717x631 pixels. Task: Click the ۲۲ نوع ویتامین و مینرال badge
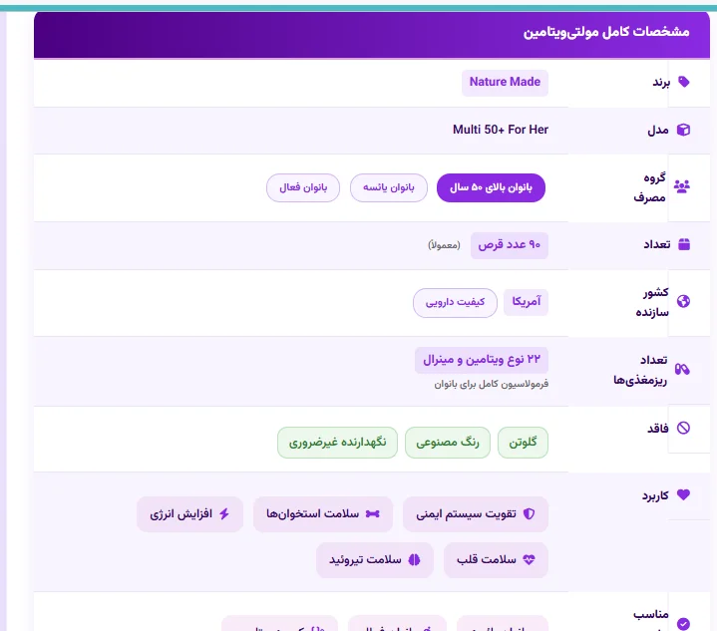(x=482, y=360)
